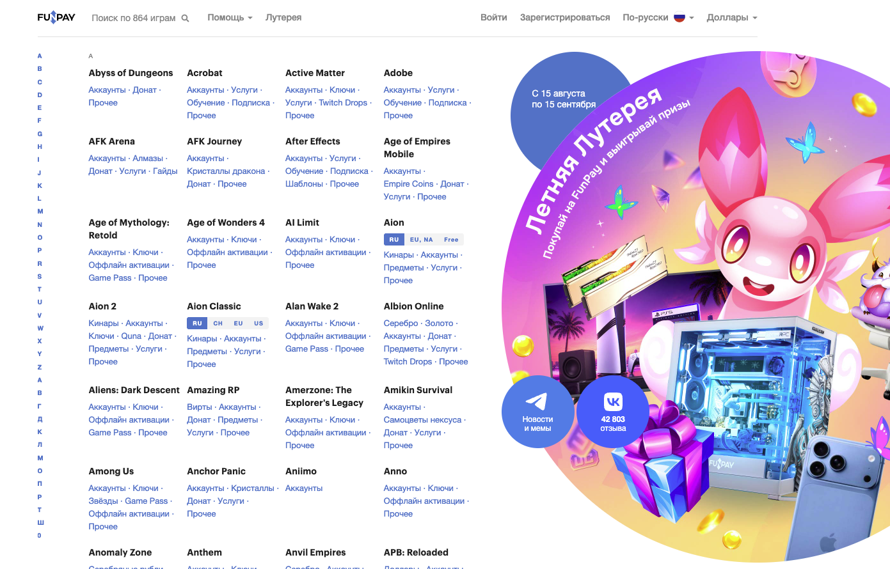Select EU, NA server for Aion
Image resolution: width=890 pixels, height=569 pixels.
pos(421,240)
